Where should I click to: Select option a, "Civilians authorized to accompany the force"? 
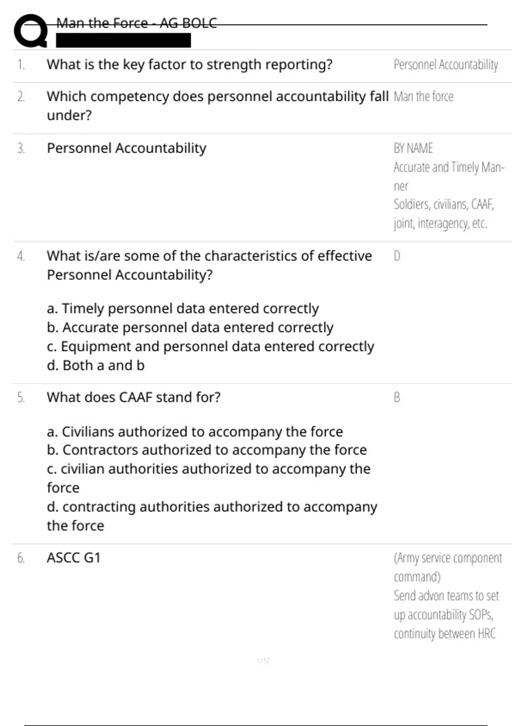click(x=195, y=431)
